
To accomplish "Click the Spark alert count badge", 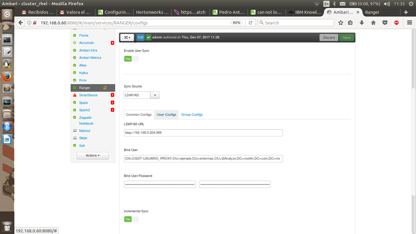I will (112, 102).
